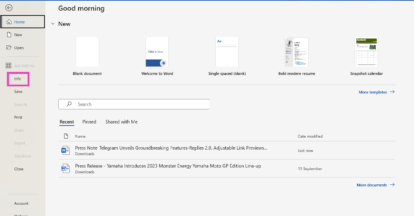Select the Recent tab

coord(67,122)
